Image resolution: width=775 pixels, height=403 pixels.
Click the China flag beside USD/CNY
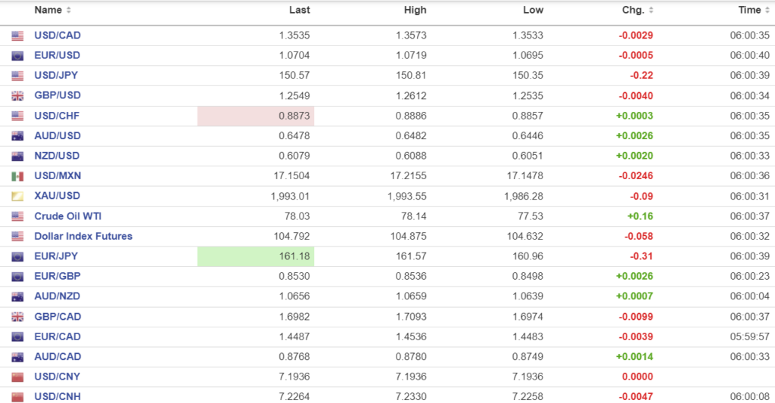(x=17, y=377)
